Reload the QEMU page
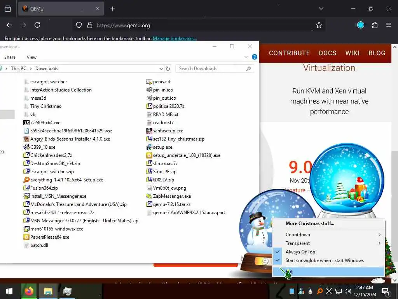The width and height of the screenshot is (398, 299). [x=37, y=25]
